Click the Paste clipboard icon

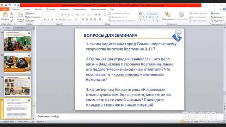click(5, 15)
